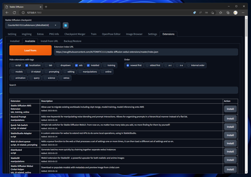Select oldest first order
Viewport: 251px width, 177px height.
pyautogui.click(x=147, y=65)
